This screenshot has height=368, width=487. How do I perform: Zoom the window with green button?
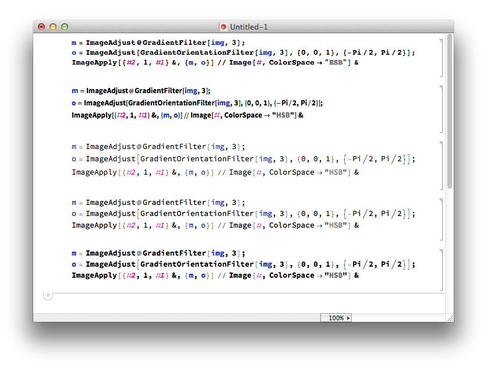65,27
